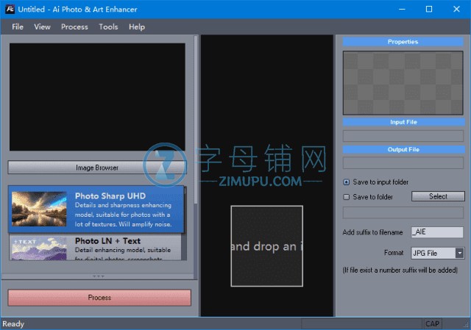Click the model list vertical scrollbar

pyautogui.click(x=185, y=223)
